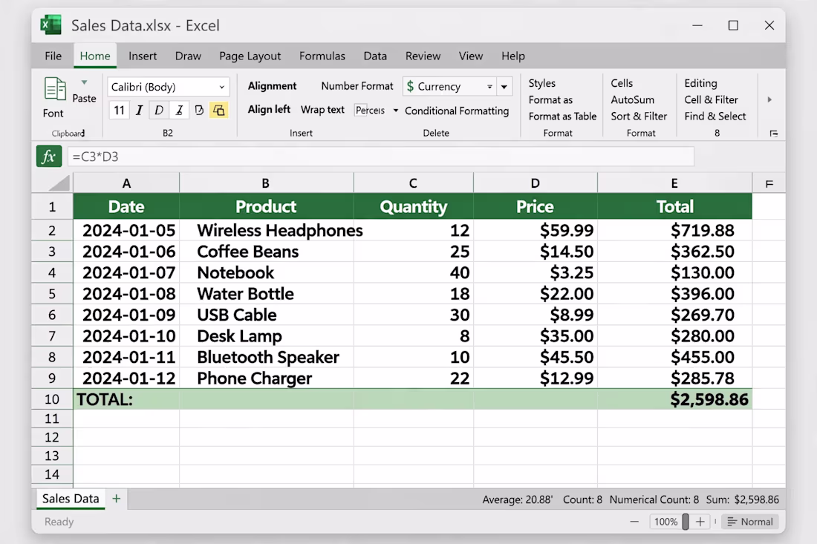Toggle the italic I formatting button
The height and width of the screenshot is (544, 817).
pos(139,111)
